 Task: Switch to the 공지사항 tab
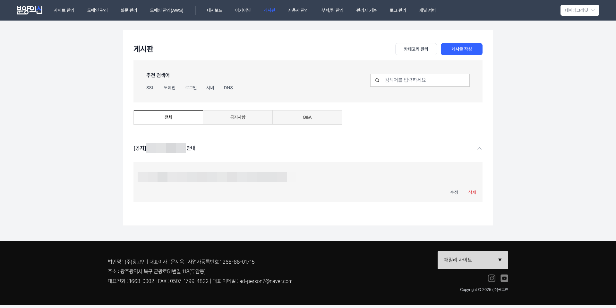pyautogui.click(x=238, y=118)
